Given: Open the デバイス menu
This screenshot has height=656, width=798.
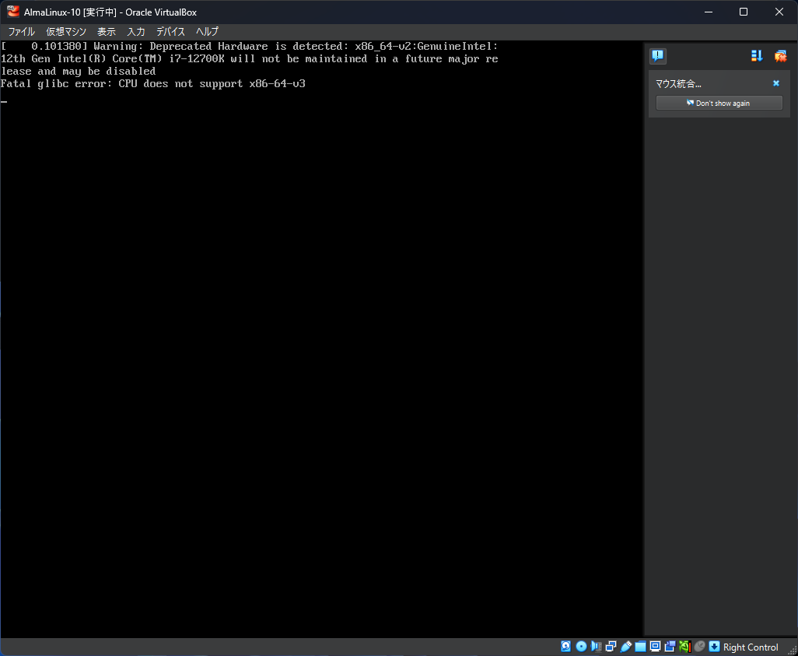Looking at the screenshot, I should click(x=170, y=32).
